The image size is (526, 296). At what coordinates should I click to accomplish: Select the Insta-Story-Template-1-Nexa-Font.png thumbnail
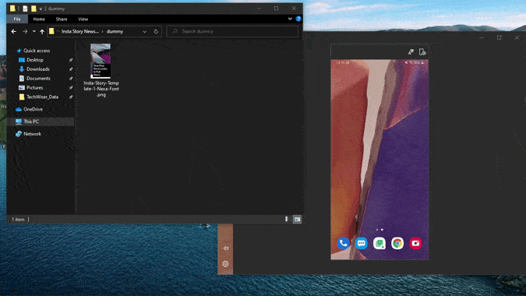(101, 61)
